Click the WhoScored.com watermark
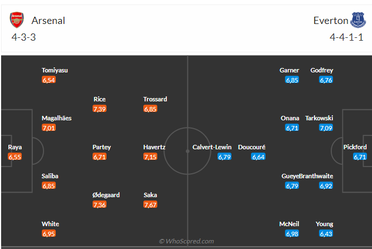This screenshot has height=249, width=372. pos(186,241)
